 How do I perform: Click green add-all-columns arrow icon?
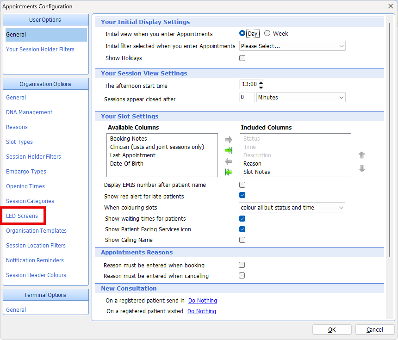coord(228,150)
